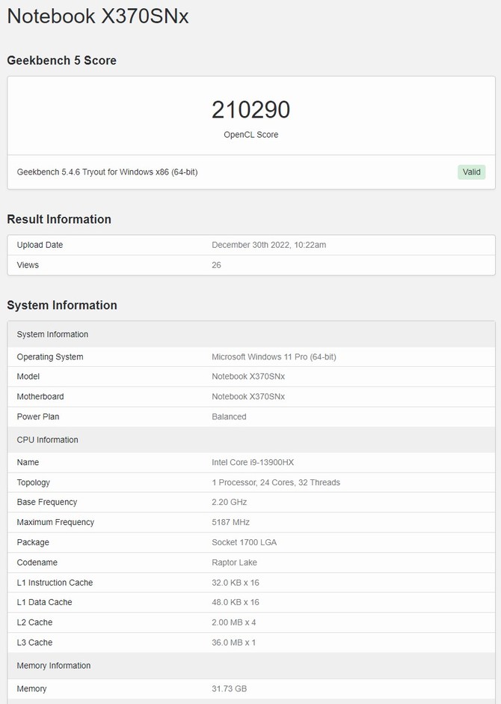501x704 pixels.
Task: Click the 'Codename' label
Action: (x=37, y=562)
